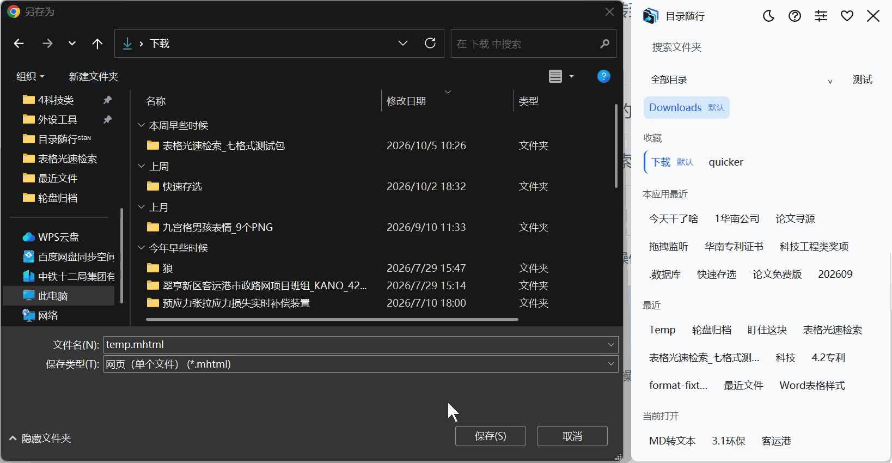Jump to 盯住这块 folder
The width and height of the screenshot is (892, 463).
[x=767, y=330]
